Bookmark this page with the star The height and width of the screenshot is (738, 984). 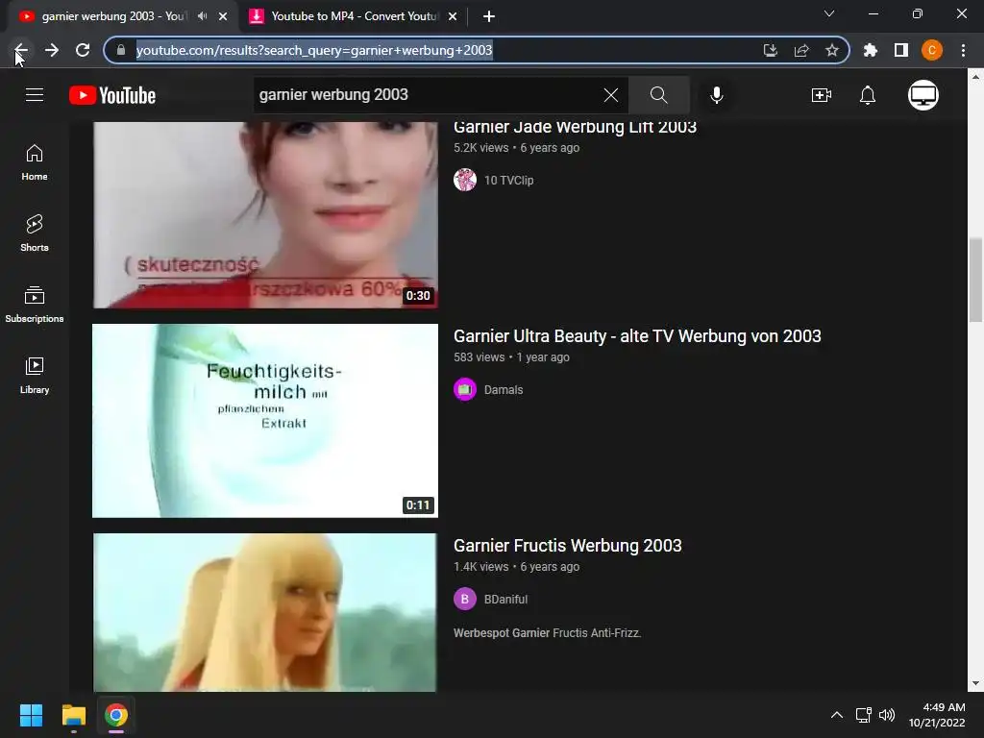832,50
